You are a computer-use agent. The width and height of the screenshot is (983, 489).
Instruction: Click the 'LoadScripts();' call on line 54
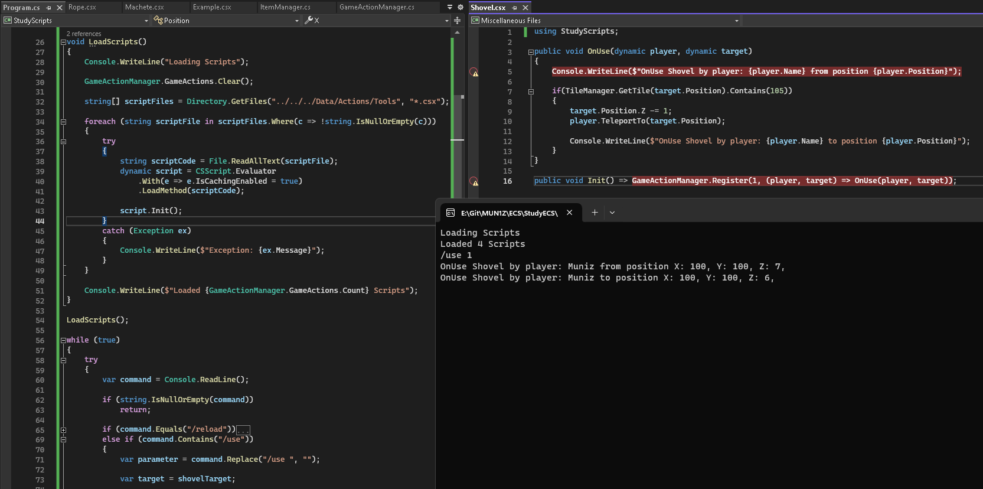[97, 320]
